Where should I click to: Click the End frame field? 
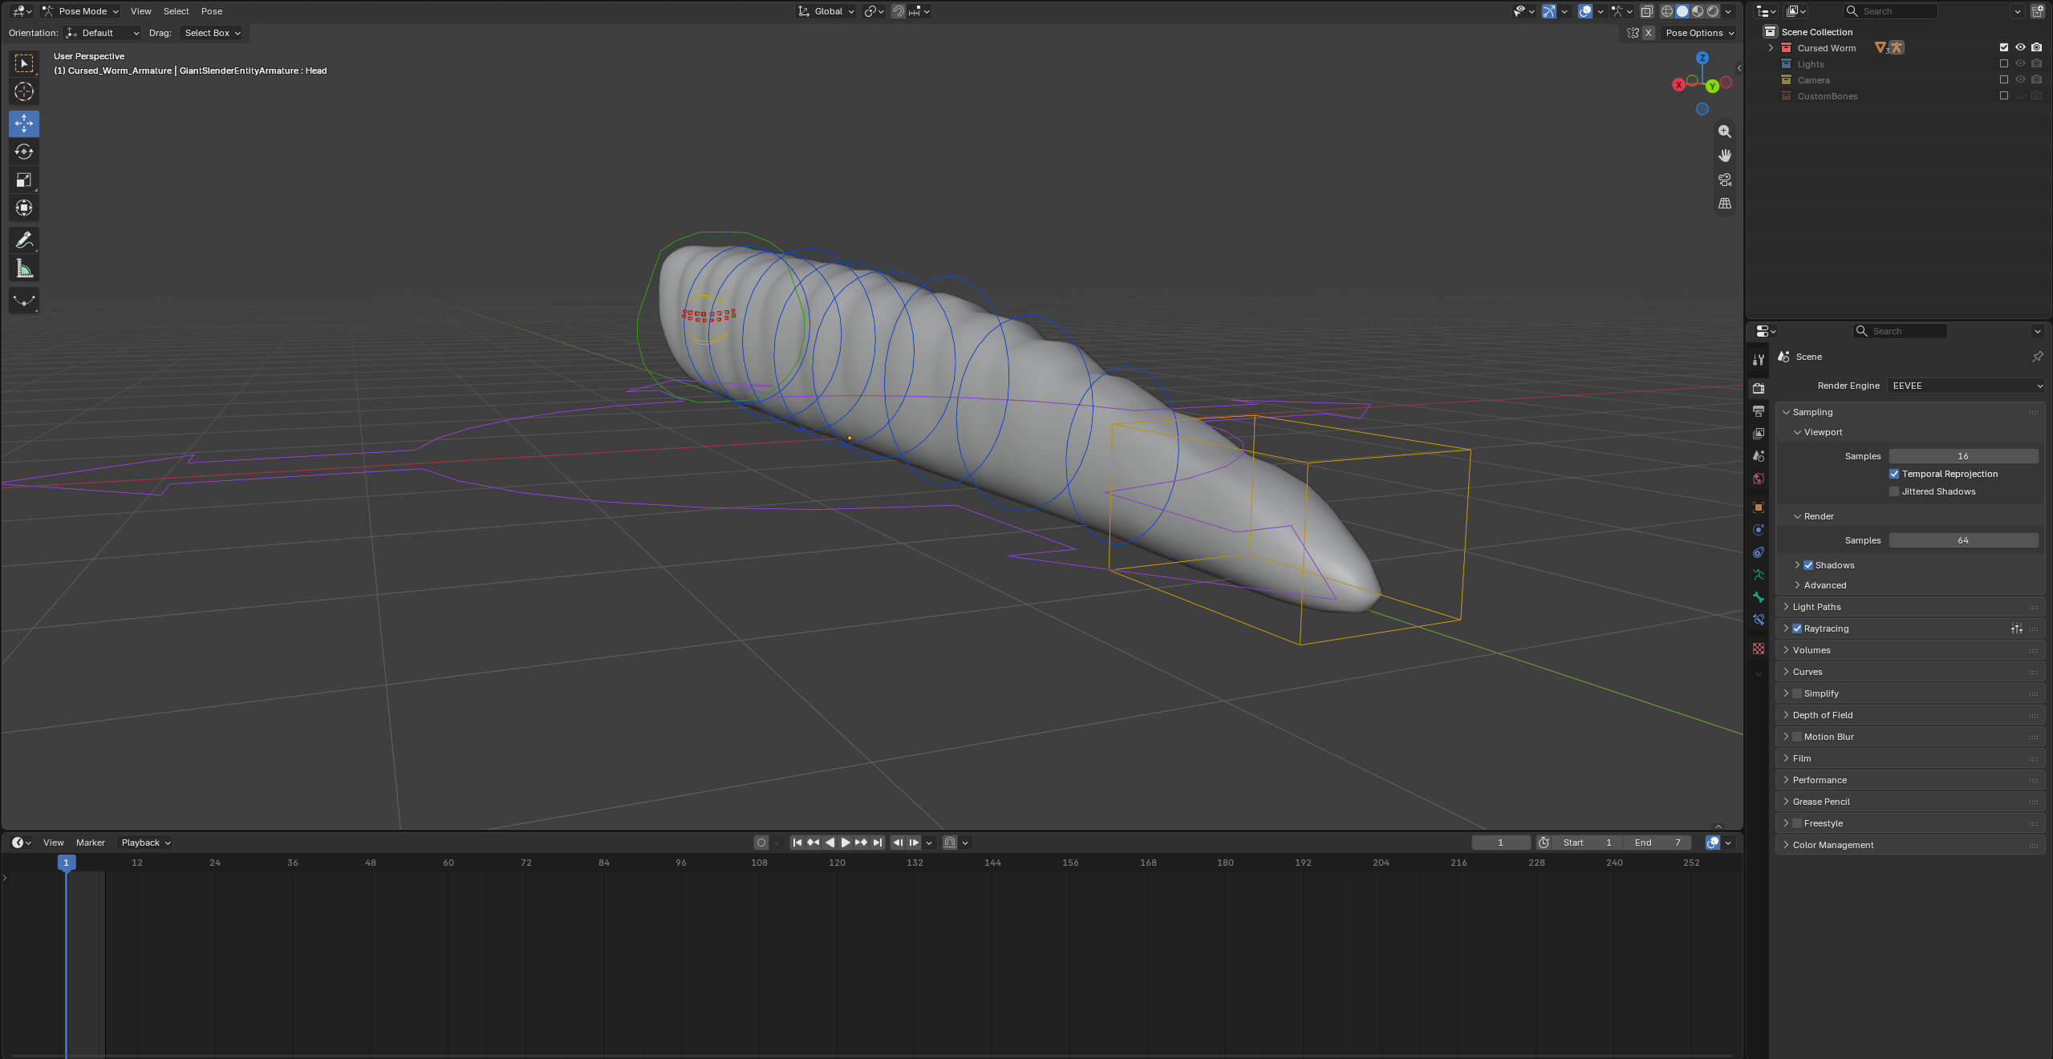click(x=1657, y=843)
